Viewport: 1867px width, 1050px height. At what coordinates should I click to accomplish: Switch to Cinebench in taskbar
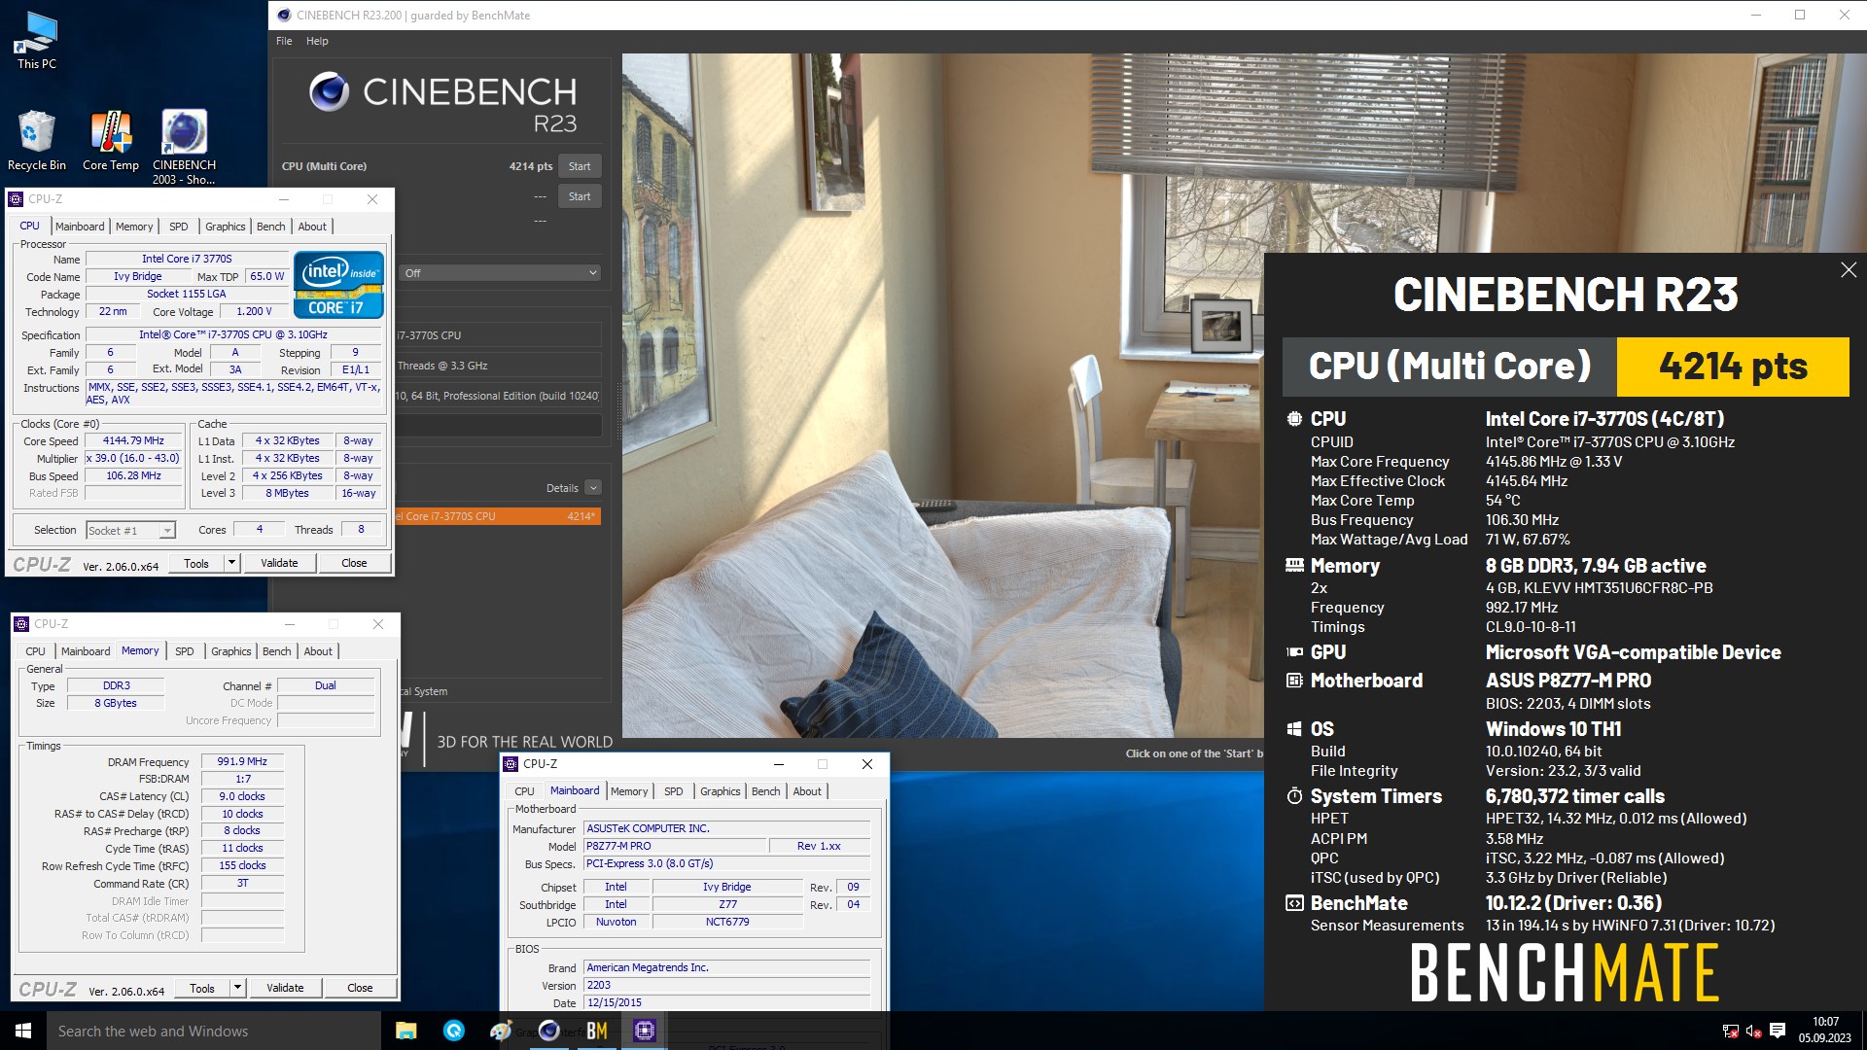[x=549, y=1031]
